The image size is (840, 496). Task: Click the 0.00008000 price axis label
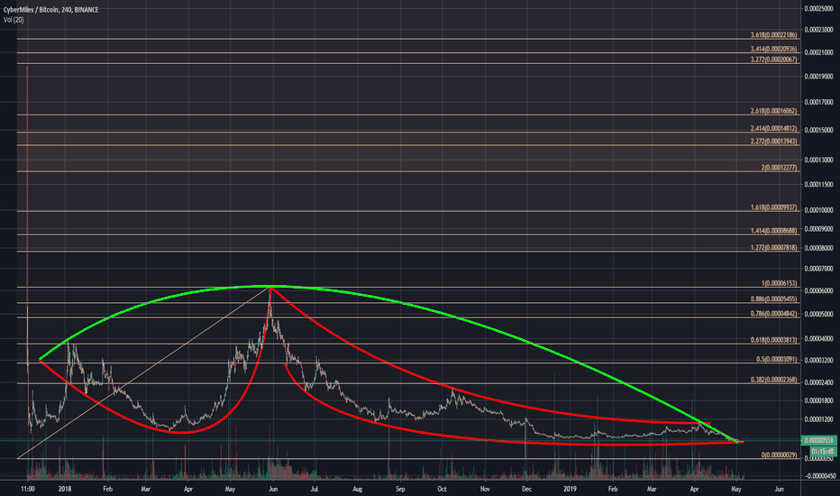tap(818, 248)
